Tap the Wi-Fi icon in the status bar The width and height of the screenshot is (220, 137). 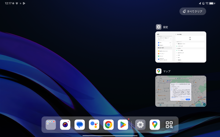[x=207, y=3]
